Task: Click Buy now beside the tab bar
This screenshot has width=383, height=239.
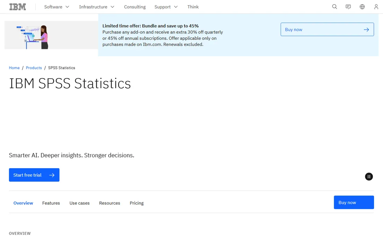Action: click(x=354, y=202)
